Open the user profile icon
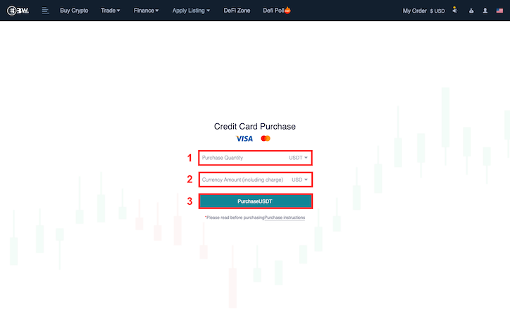The height and width of the screenshot is (319, 510). pyautogui.click(x=485, y=11)
